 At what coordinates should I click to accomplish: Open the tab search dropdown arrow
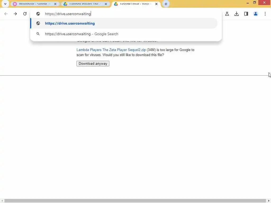[x=5, y=4]
